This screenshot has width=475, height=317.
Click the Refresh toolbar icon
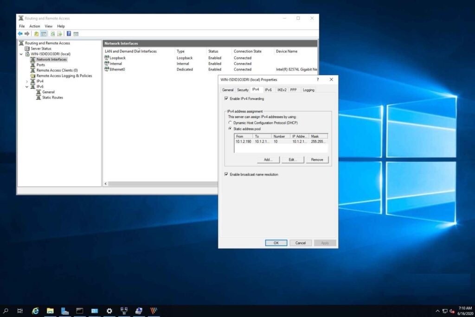(x=53, y=34)
